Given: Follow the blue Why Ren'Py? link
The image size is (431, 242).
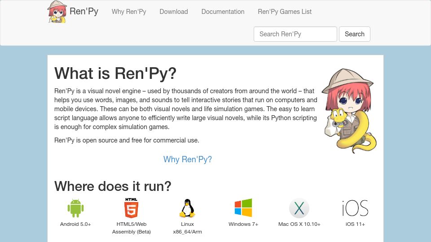Looking at the screenshot, I should pos(188,160).
